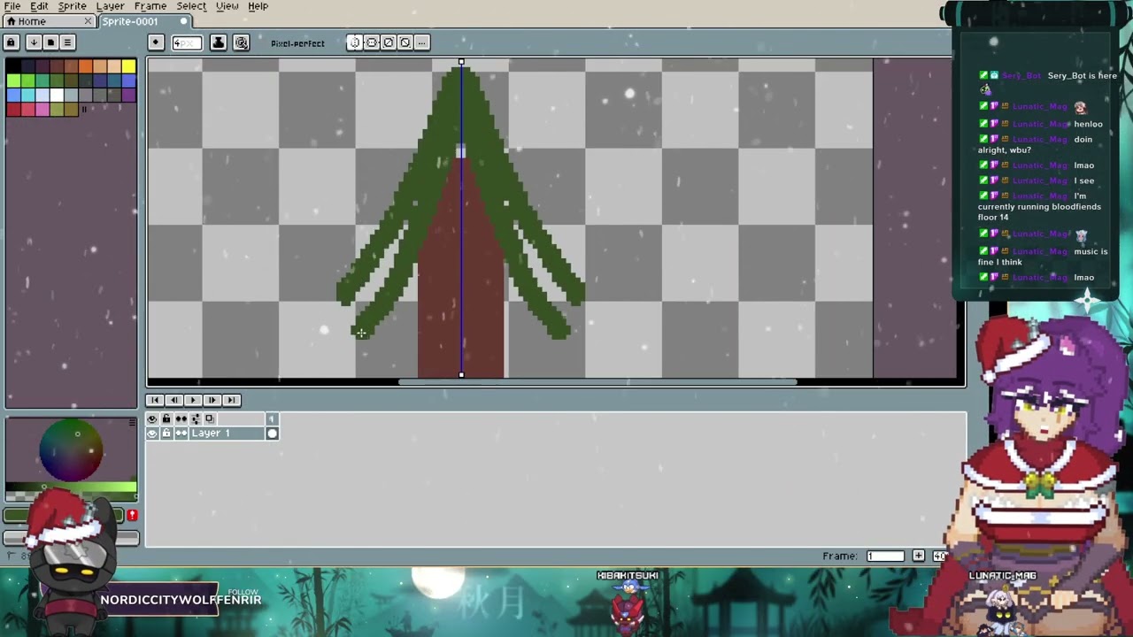
Task: Add new frame with plus button
Action: 918,556
